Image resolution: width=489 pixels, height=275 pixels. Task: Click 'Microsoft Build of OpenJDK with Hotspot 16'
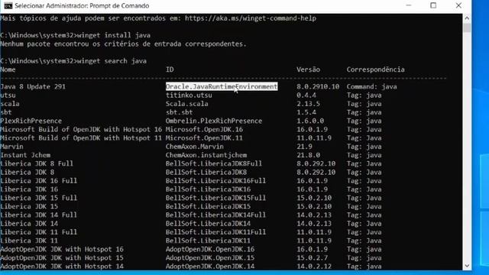tap(81, 129)
